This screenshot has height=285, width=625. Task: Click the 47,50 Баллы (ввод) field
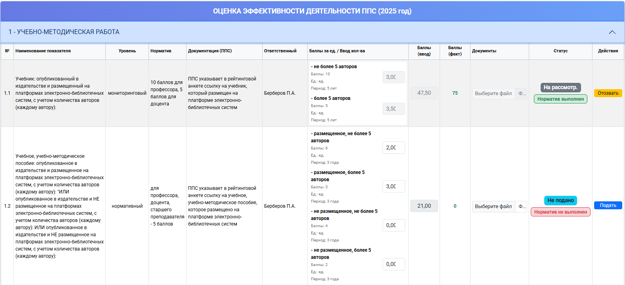[x=424, y=93]
